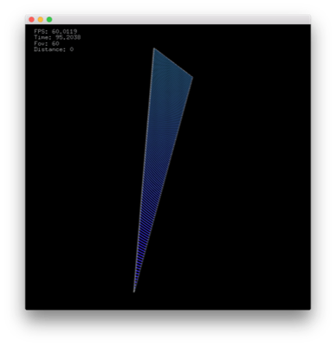Click the black canvas left of the shape

click(81, 173)
